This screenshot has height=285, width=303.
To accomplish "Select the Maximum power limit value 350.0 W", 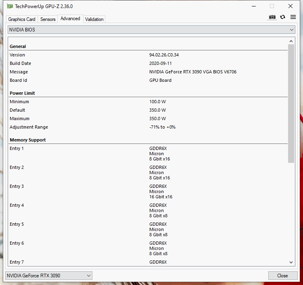I will 157,119.
